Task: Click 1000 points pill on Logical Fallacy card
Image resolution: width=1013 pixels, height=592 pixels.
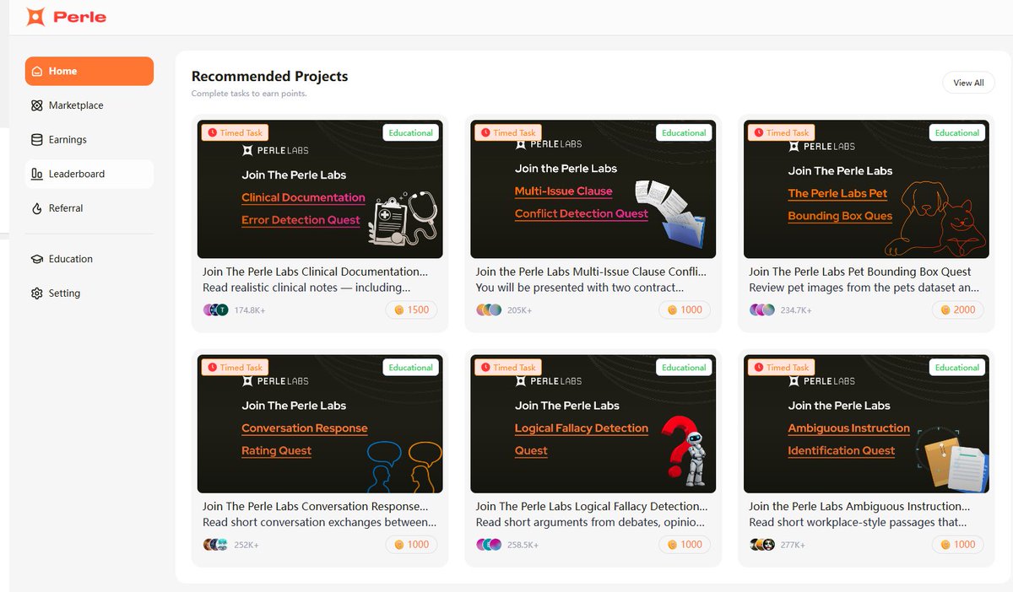Action: point(685,545)
